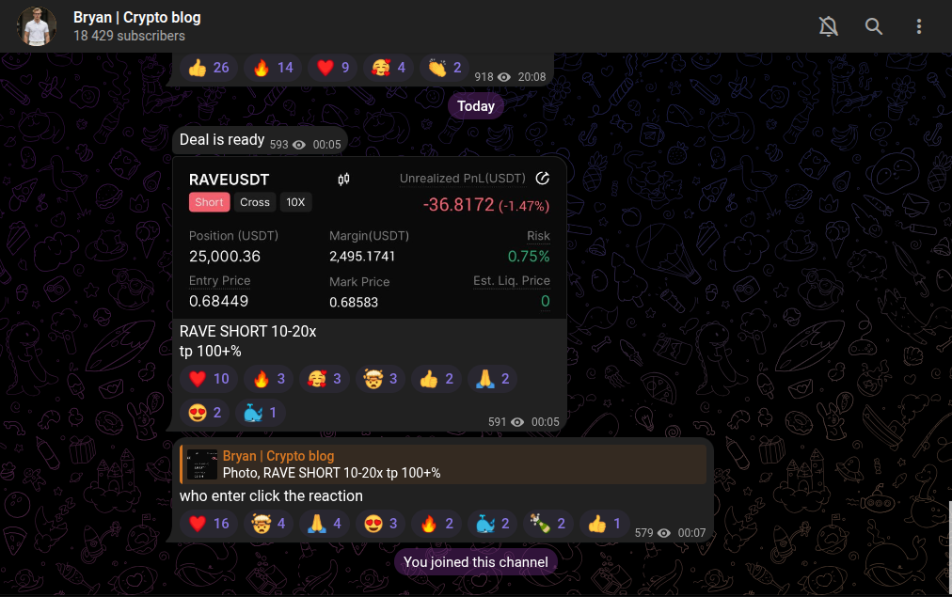Jump to quoted reply Photo, RAVE SHORT
Viewport: 952px width, 597px height.
click(443, 464)
